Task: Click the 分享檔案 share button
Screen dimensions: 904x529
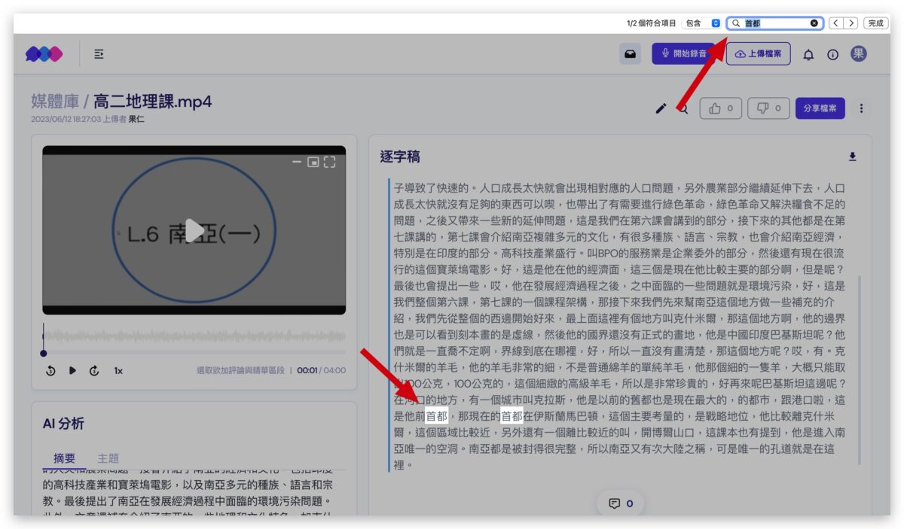Action: pos(820,108)
